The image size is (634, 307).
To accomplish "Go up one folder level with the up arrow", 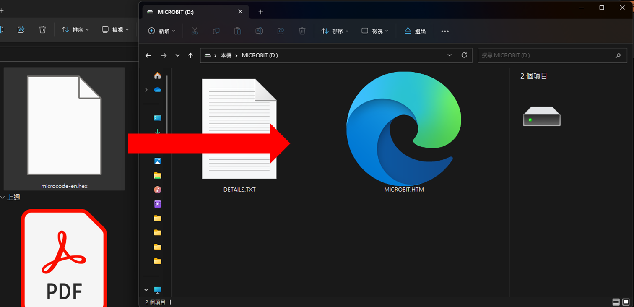I will point(190,55).
